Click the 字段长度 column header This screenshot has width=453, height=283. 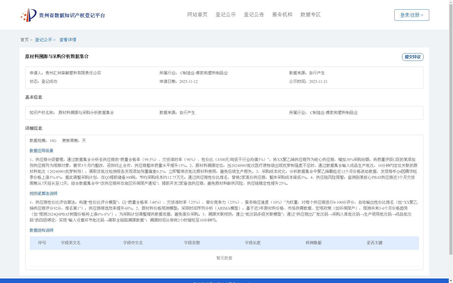coord(253,243)
